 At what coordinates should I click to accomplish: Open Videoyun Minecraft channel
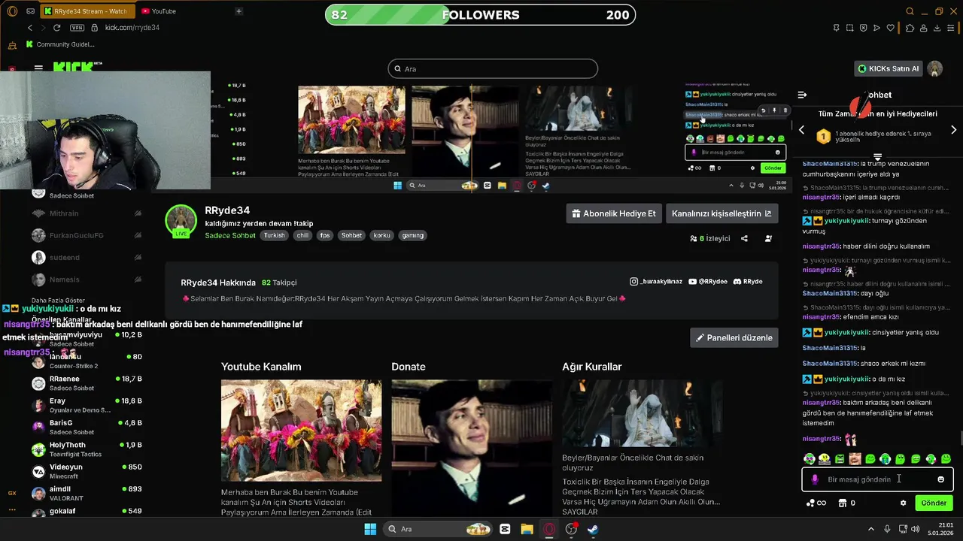[x=87, y=471]
